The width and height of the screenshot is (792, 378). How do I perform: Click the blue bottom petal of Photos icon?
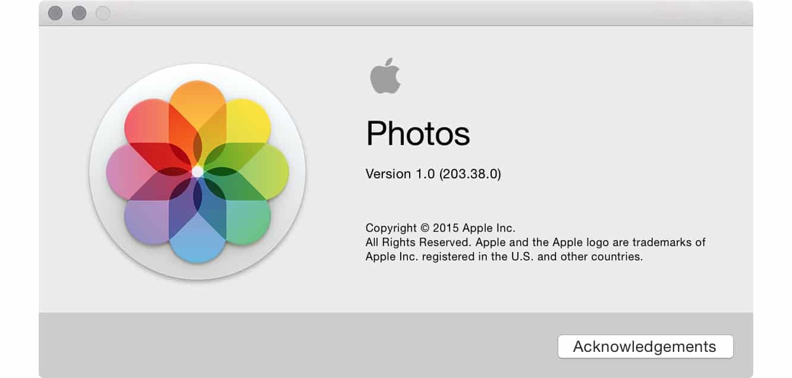(197, 241)
